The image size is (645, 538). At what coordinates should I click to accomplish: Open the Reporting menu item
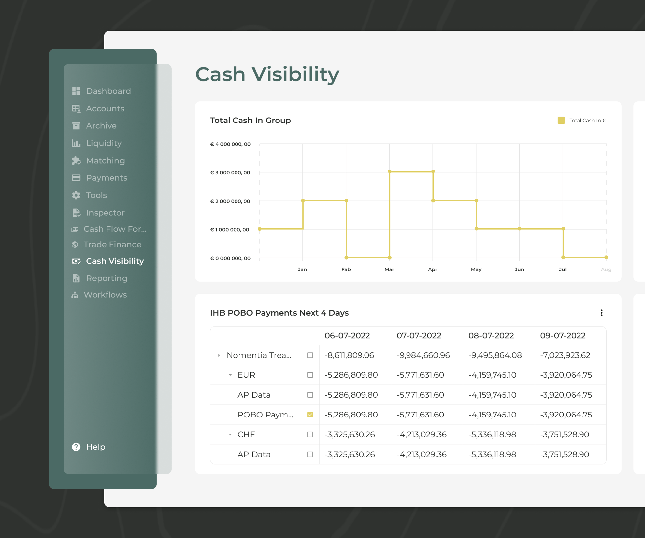(x=107, y=278)
